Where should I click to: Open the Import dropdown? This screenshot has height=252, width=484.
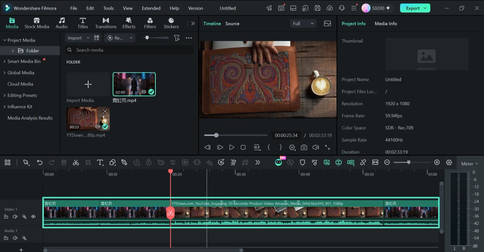pos(78,38)
